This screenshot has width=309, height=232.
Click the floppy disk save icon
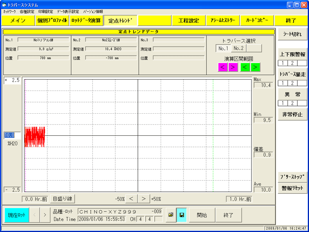(x=182, y=215)
